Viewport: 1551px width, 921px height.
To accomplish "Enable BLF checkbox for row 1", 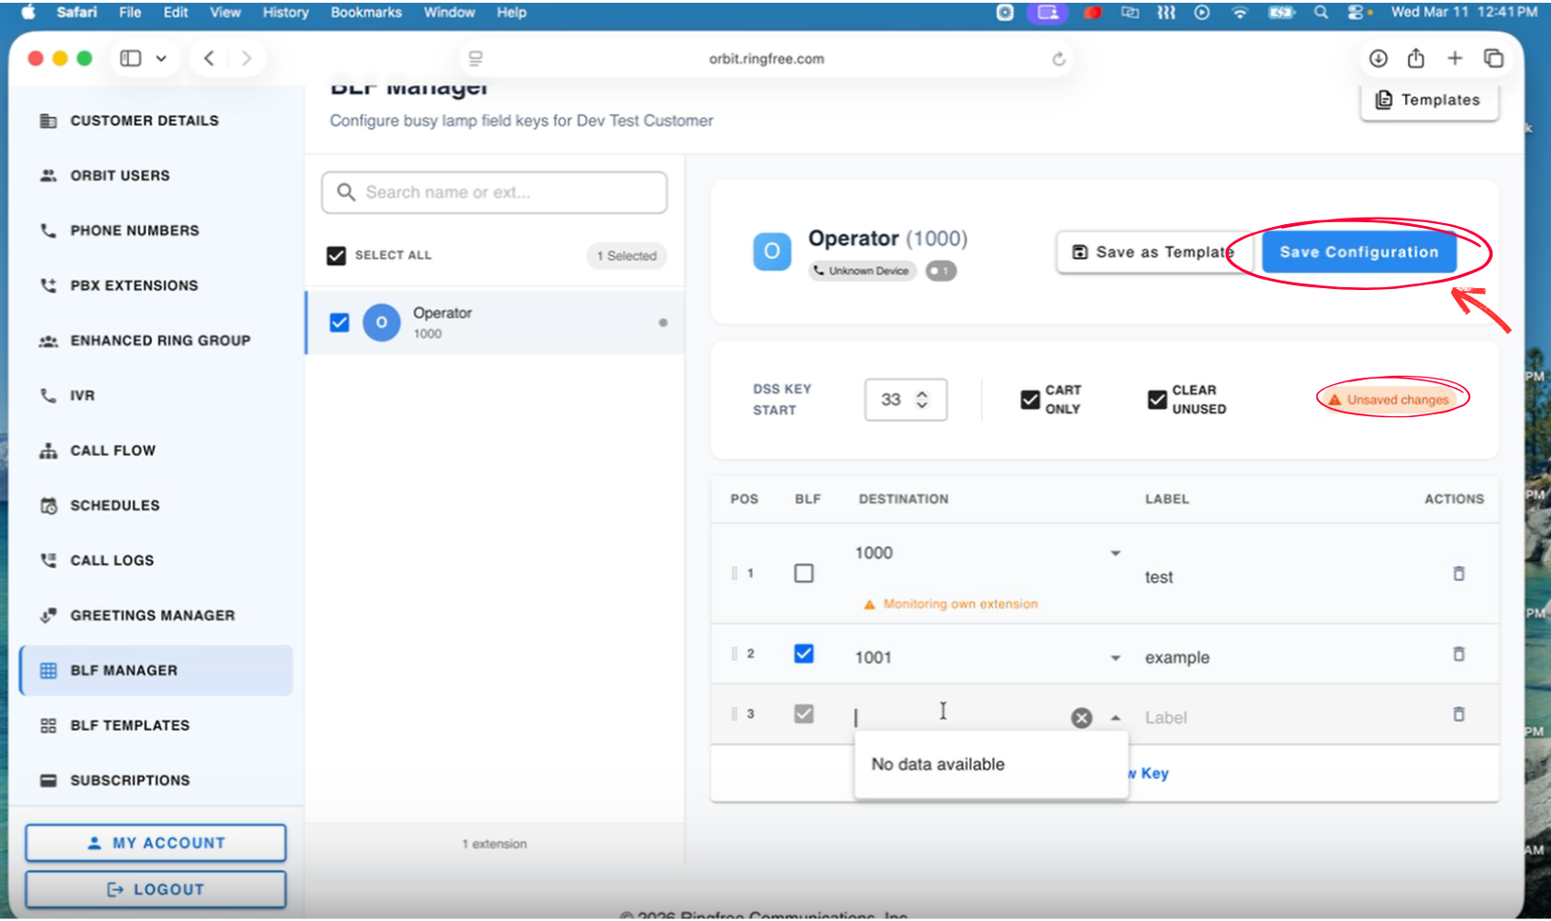I will pos(804,574).
